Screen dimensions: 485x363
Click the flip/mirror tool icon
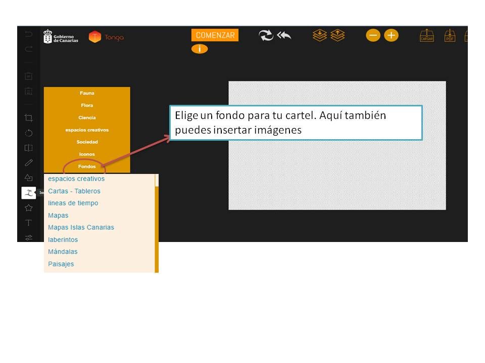29,148
